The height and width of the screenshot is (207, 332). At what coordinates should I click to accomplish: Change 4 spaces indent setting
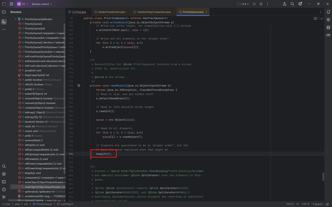317,204
